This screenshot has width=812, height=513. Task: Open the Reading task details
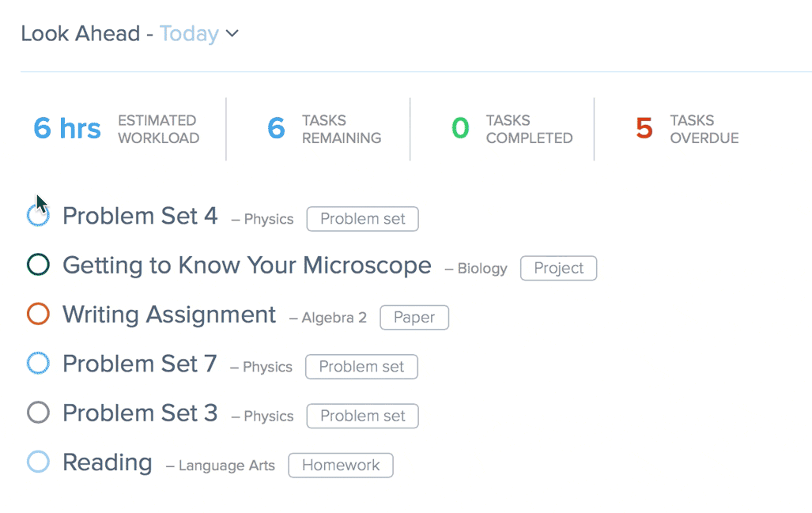point(107,462)
